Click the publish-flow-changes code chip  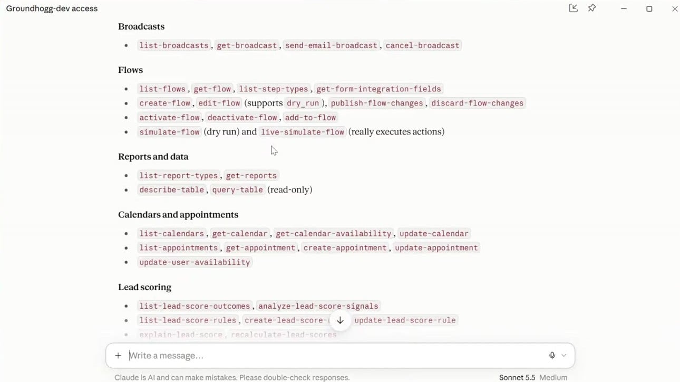coord(377,103)
